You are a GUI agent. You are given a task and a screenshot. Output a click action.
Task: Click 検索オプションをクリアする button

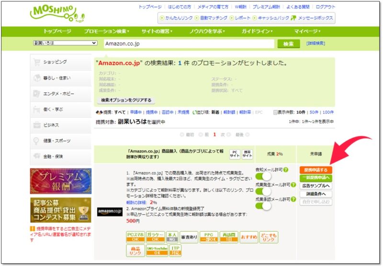pos(126,100)
